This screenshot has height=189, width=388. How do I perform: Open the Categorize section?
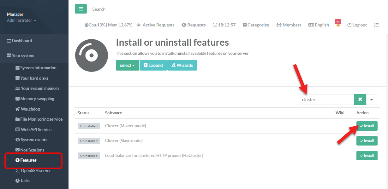point(256,25)
